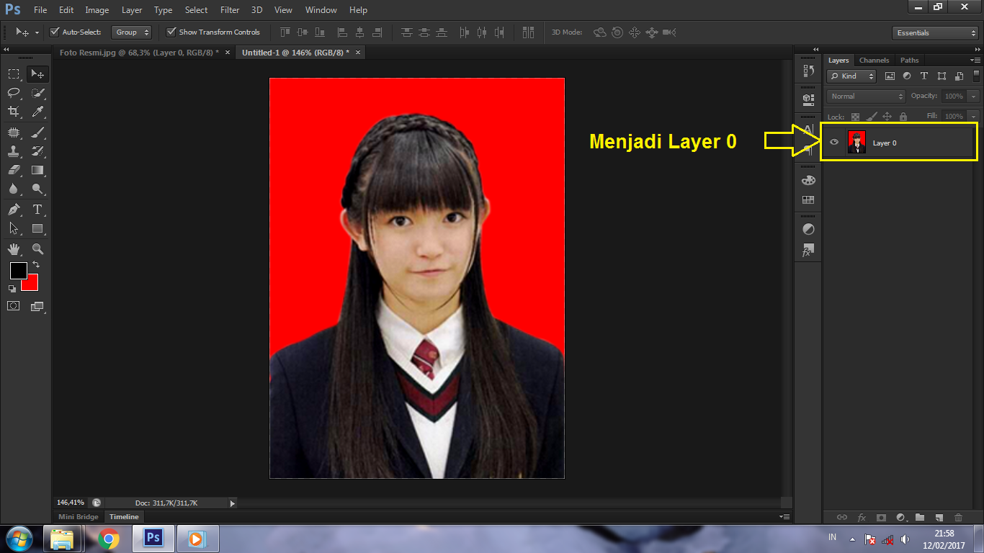Toggle the adjustment layers filter
984x553 pixels.
(x=907, y=76)
